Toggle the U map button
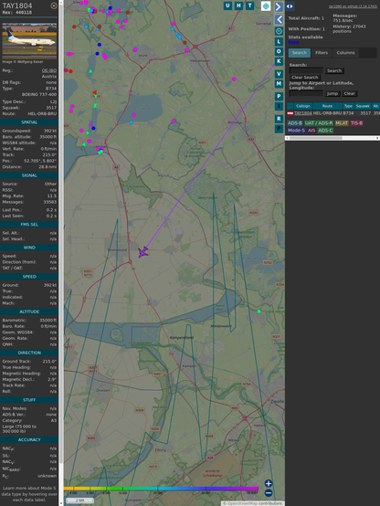Image resolution: width=380 pixels, height=506 pixels. pyautogui.click(x=227, y=5)
